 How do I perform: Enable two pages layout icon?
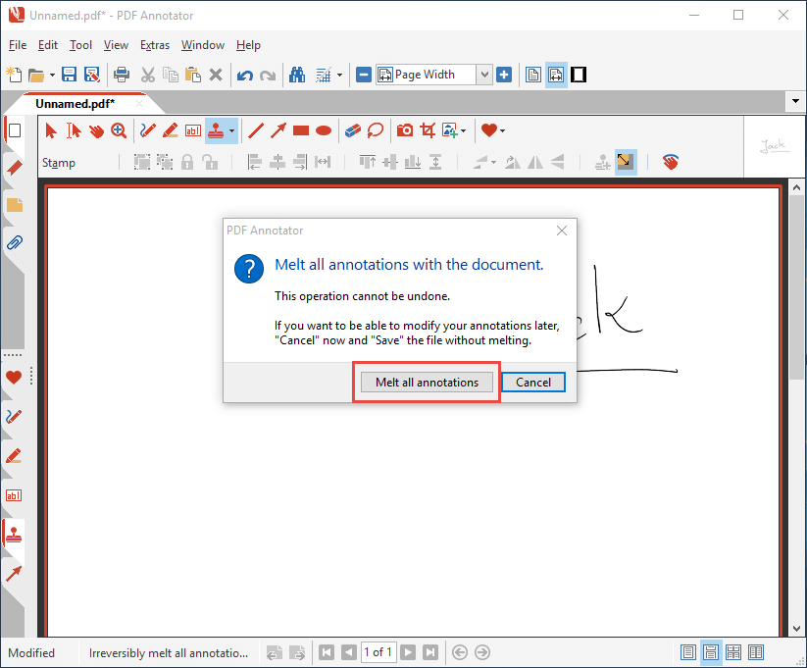point(756,652)
